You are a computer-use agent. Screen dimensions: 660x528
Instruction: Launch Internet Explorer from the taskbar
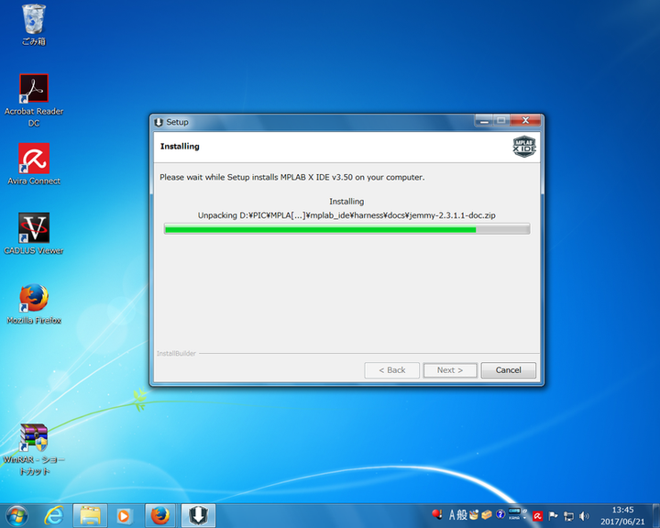pyautogui.click(x=55, y=515)
